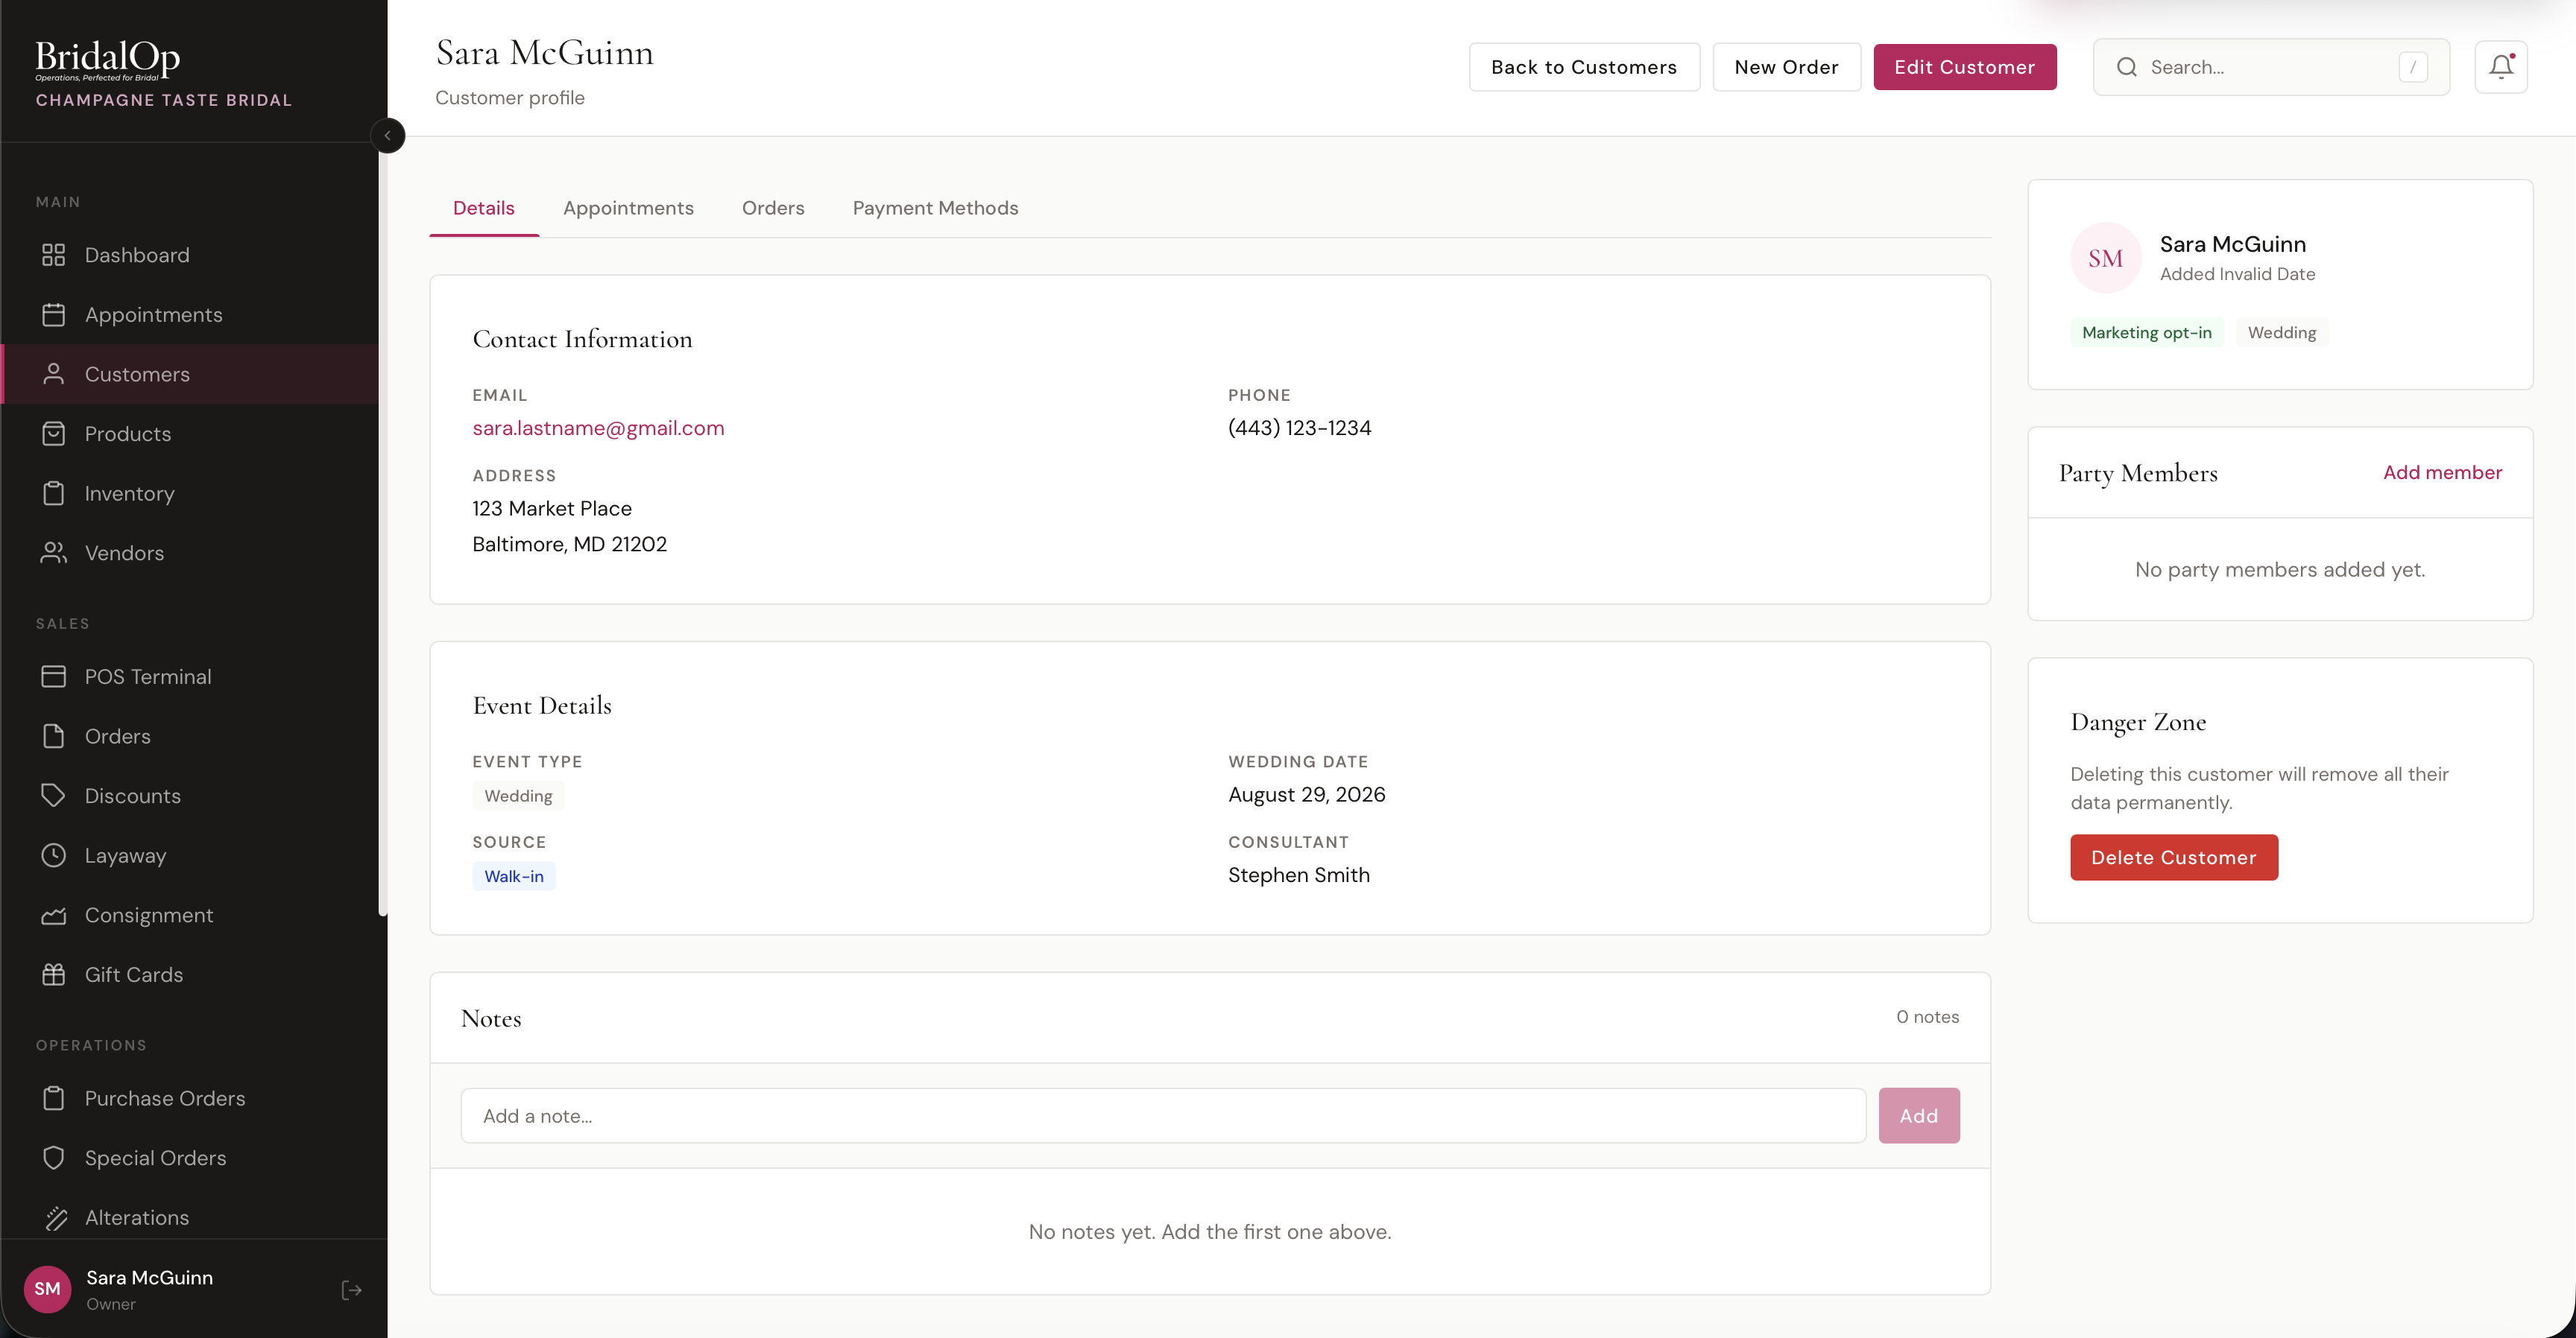Click the log out icon next to Sara McGuinn
The height and width of the screenshot is (1338, 2576).
pos(350,1290)
